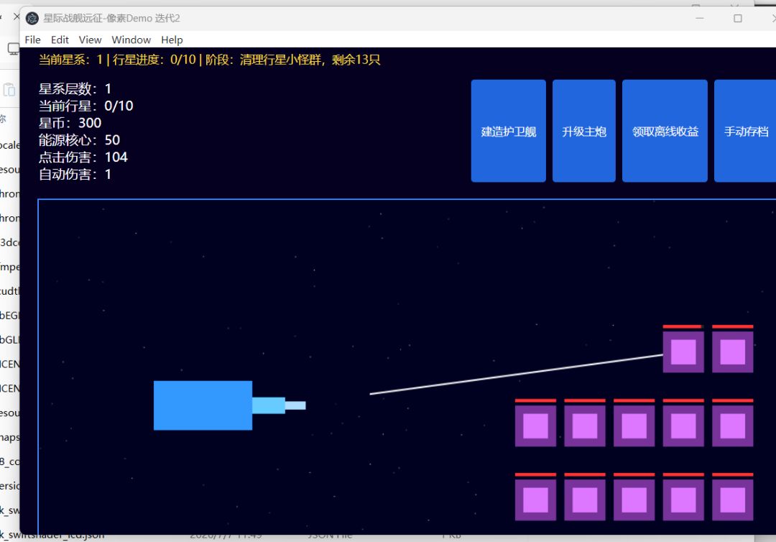Screen dimensions: 776x542
Task: Attack the fifth enemy in the middle row
Action: click(732, 426)
